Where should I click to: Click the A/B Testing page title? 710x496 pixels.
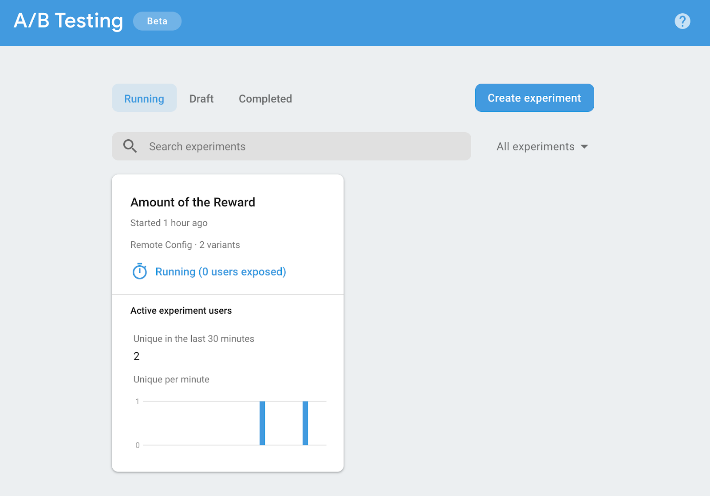(x=68, y=21)
